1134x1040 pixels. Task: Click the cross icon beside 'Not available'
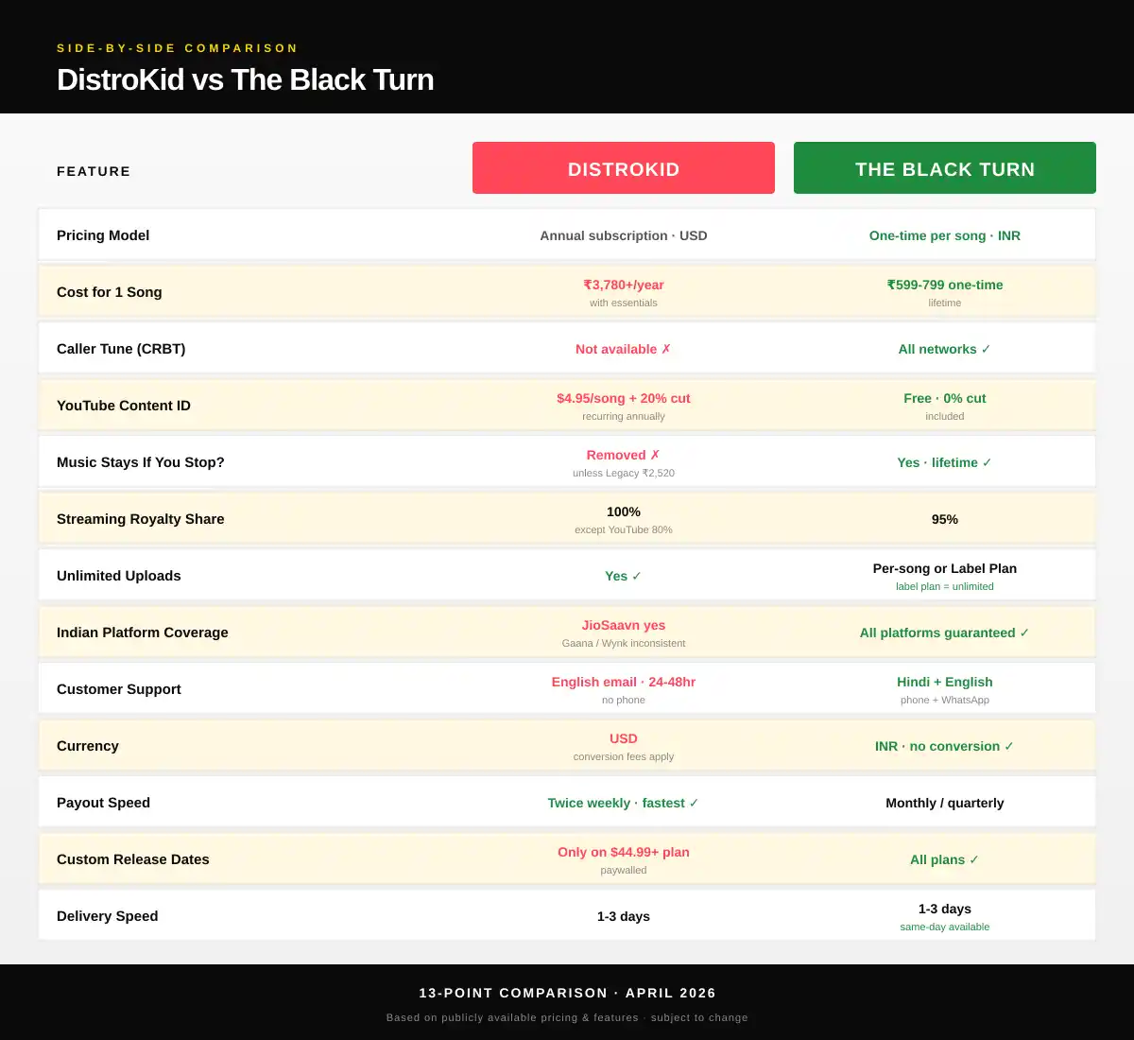pos(666,349)
